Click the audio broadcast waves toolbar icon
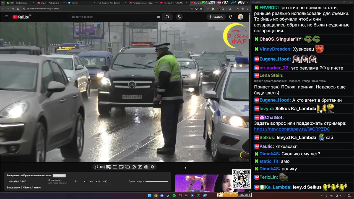 coord(102,167)
